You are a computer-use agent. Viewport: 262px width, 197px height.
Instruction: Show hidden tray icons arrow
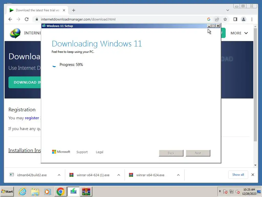(x=220, y=191)
